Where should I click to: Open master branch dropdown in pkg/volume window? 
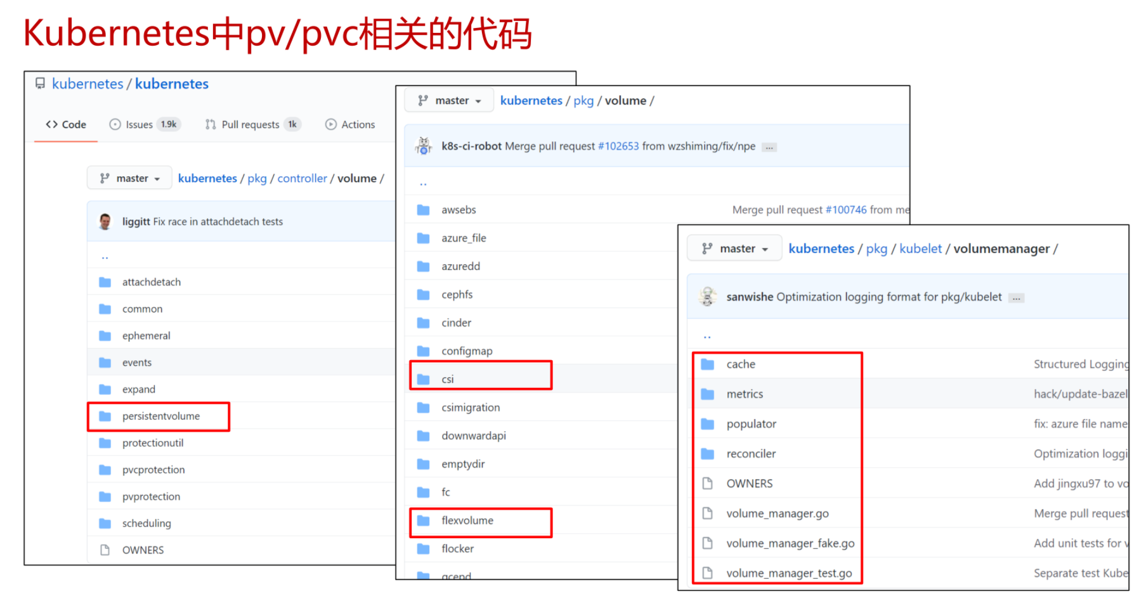click(449, 101)
